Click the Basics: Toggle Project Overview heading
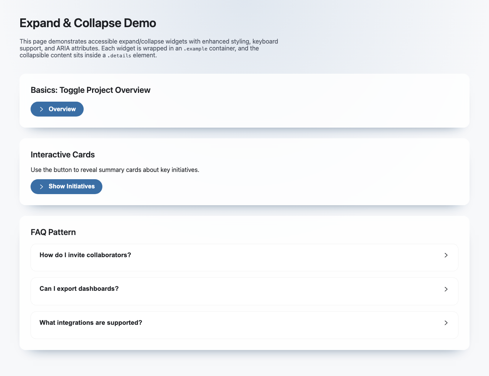This screenshot has height=376, width=489. (x=91, y=90)
